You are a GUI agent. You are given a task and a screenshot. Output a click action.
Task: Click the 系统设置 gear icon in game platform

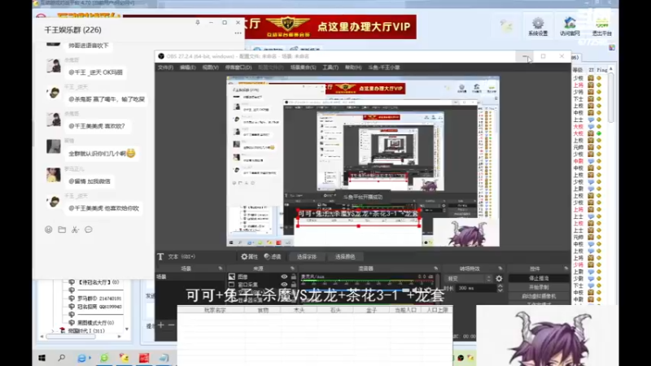point(538,26)
